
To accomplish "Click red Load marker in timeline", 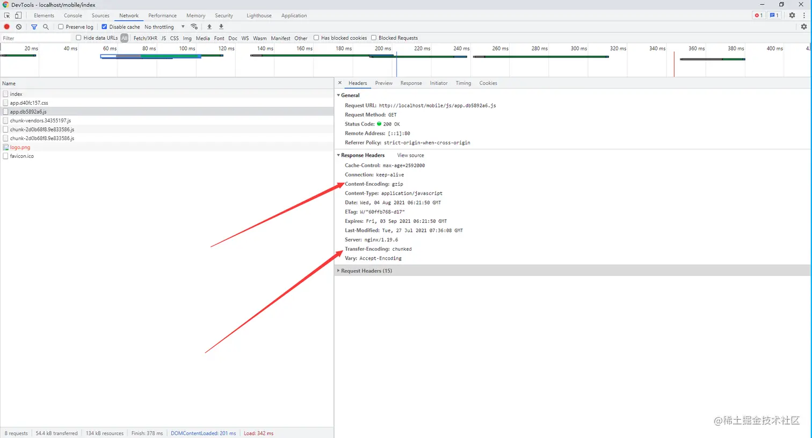I will tap(674, 64).
